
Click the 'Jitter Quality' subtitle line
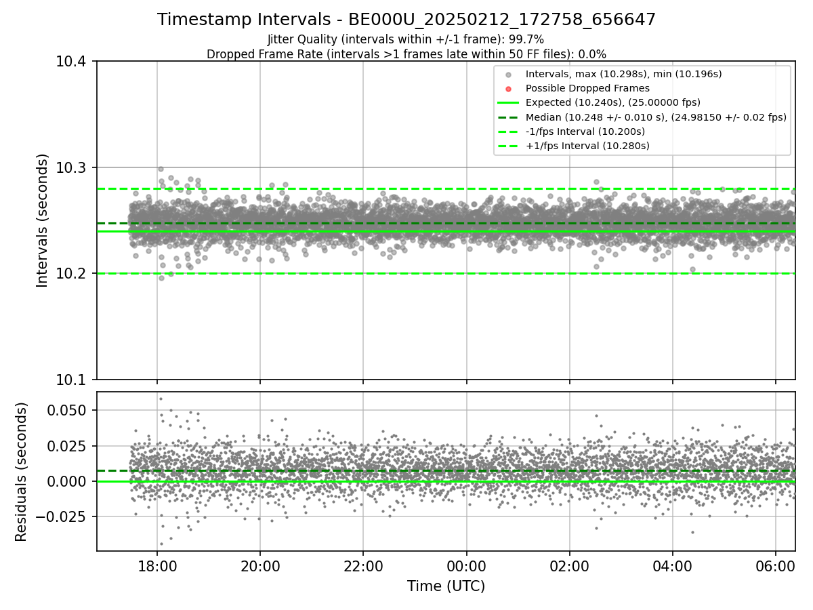pyautogui.click(x=406, y=40)
